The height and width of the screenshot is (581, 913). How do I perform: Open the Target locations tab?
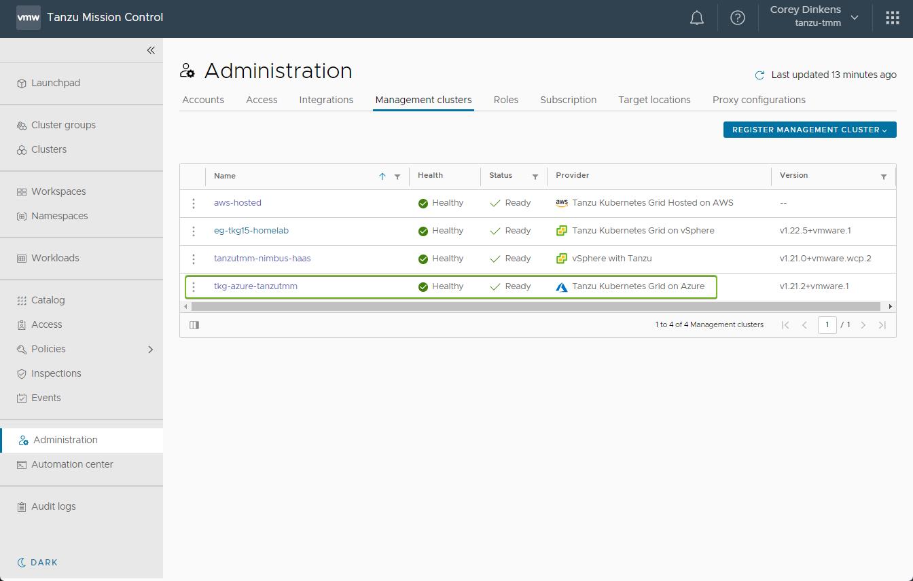point(654,100)
